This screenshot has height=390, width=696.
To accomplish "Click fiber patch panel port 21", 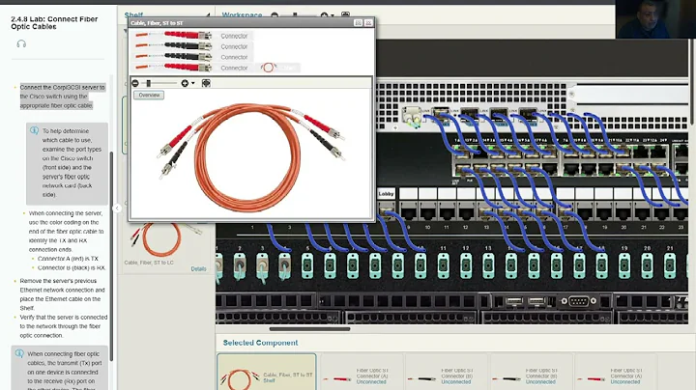I will (x=669, y=265).
